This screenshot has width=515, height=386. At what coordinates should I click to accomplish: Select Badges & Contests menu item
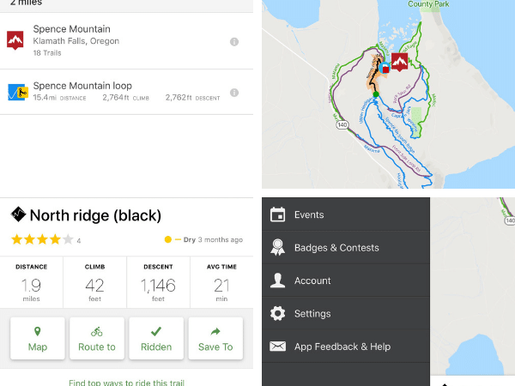coord(336,248)
